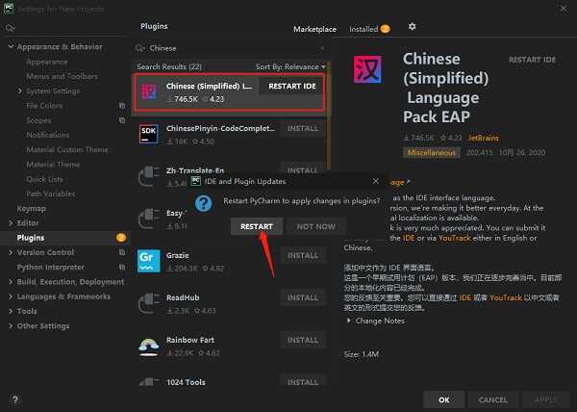Clear the Chinese plugin search text

pyautogui.click(x=322, y=48)
